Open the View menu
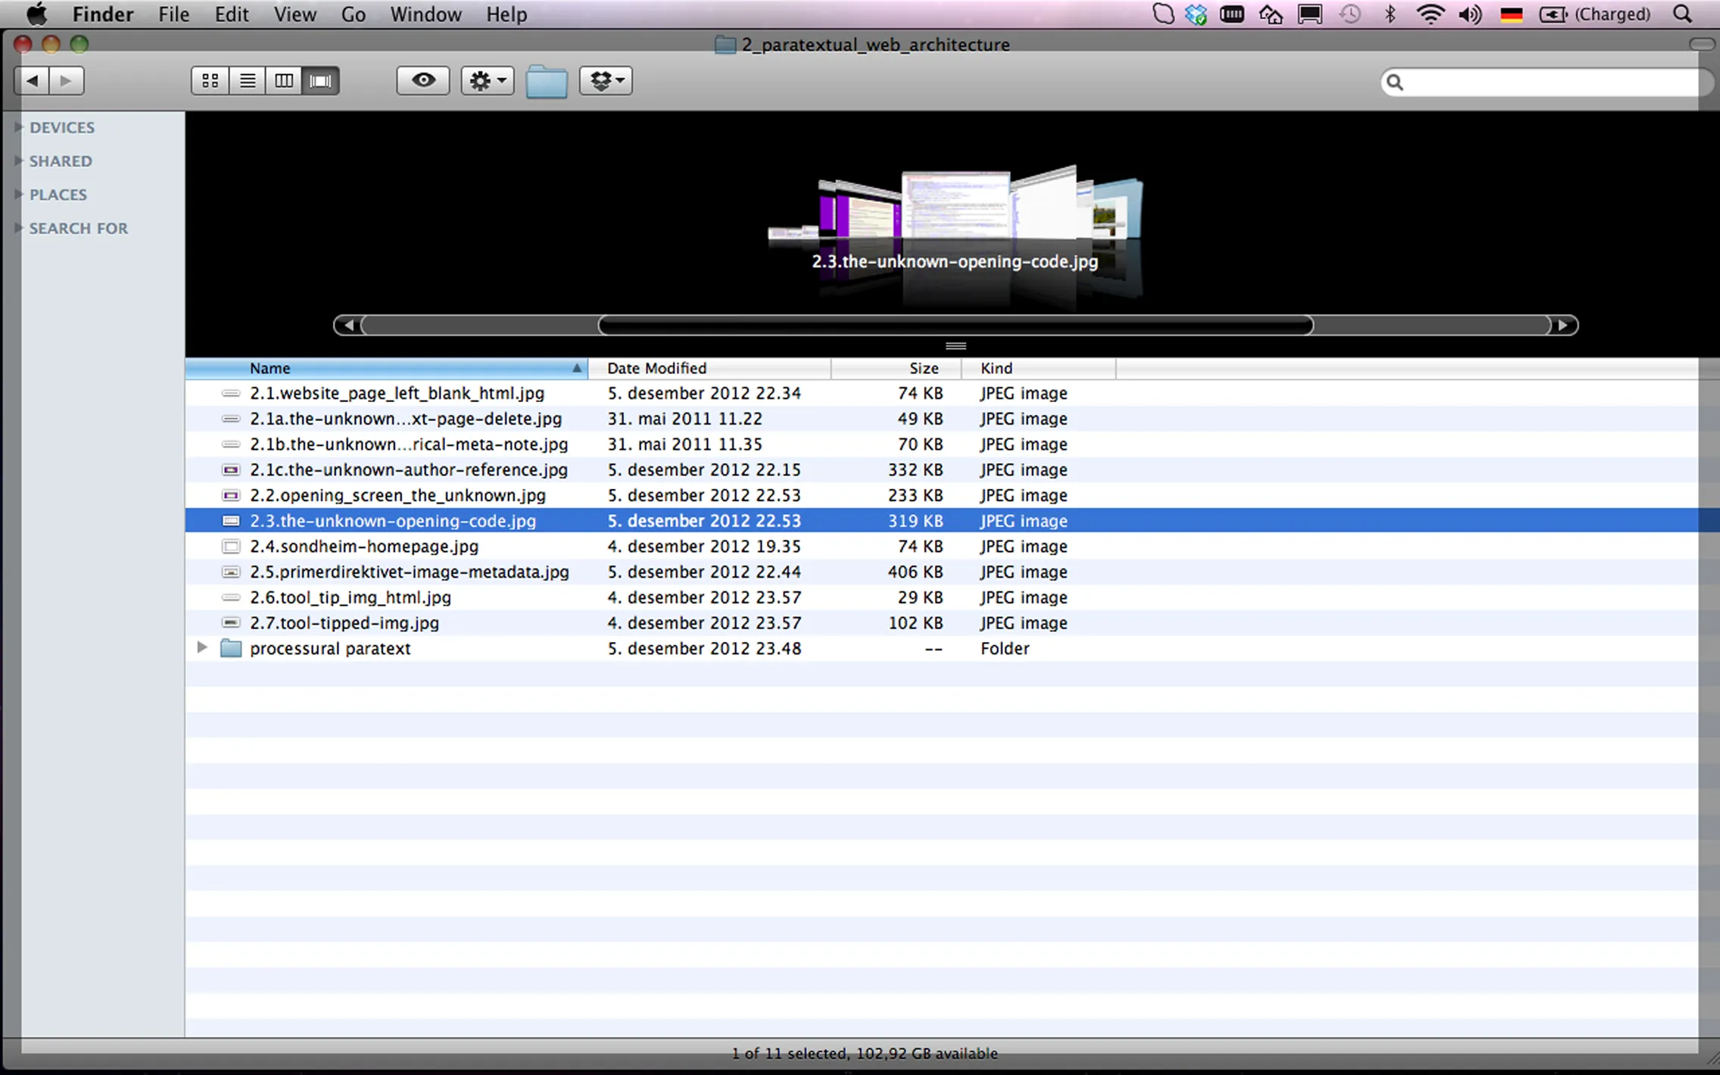The height and width of the screenshot is (1075, 1720). (x=294, y=14)
